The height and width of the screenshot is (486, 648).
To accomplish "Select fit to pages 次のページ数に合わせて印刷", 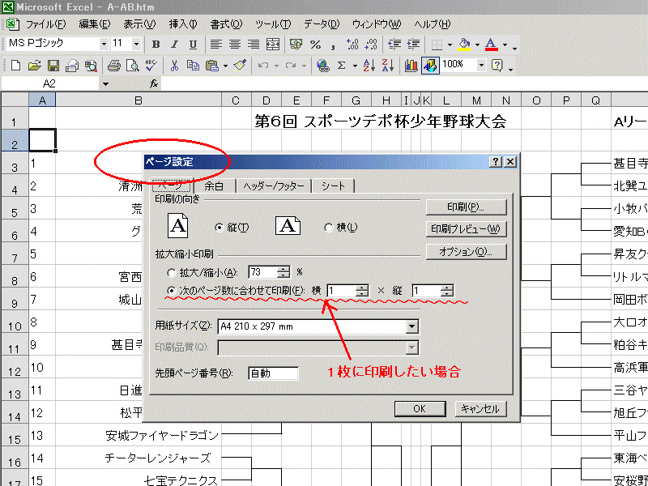I will point(171,291).
